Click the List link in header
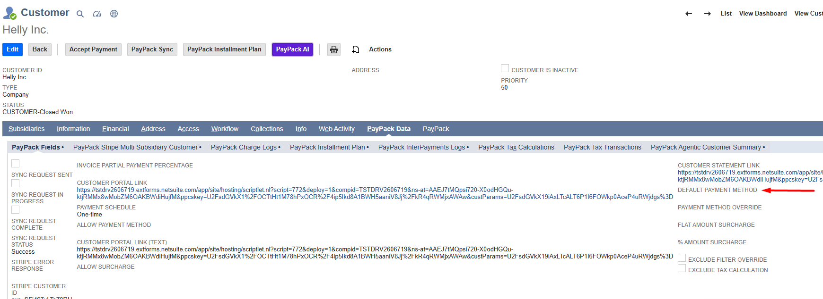 click(726, 14)
